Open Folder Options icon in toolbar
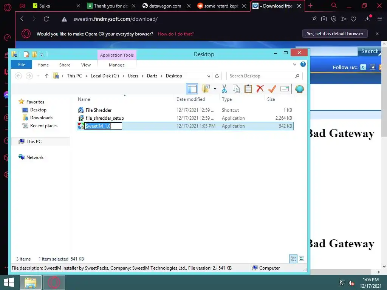The width and height of the screenshot is (387, 290). click(x=206, y=89)
